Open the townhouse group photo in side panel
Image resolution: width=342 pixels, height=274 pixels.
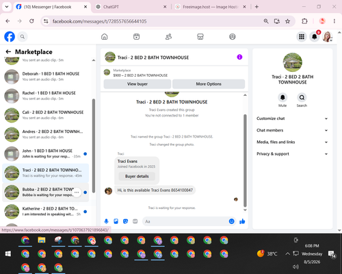(292, 62)
